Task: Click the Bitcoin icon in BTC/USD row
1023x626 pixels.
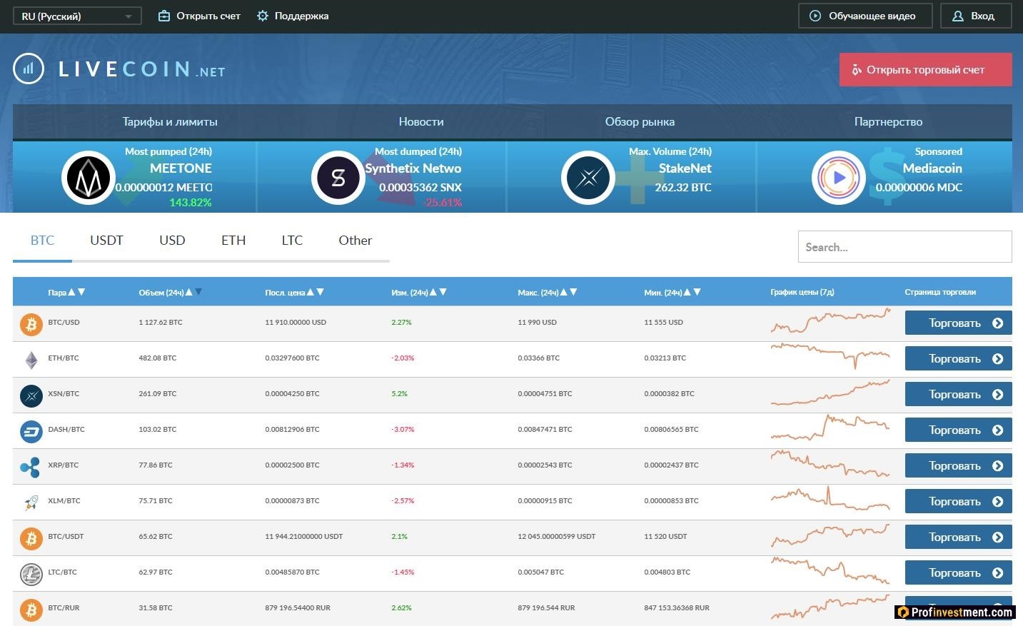Action: point(31,325)
